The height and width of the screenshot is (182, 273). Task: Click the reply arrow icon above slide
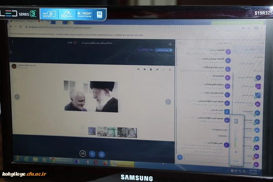point(138,69)
